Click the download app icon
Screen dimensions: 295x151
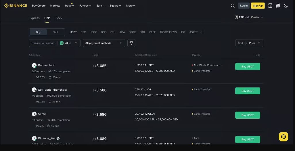pos(270,6)
